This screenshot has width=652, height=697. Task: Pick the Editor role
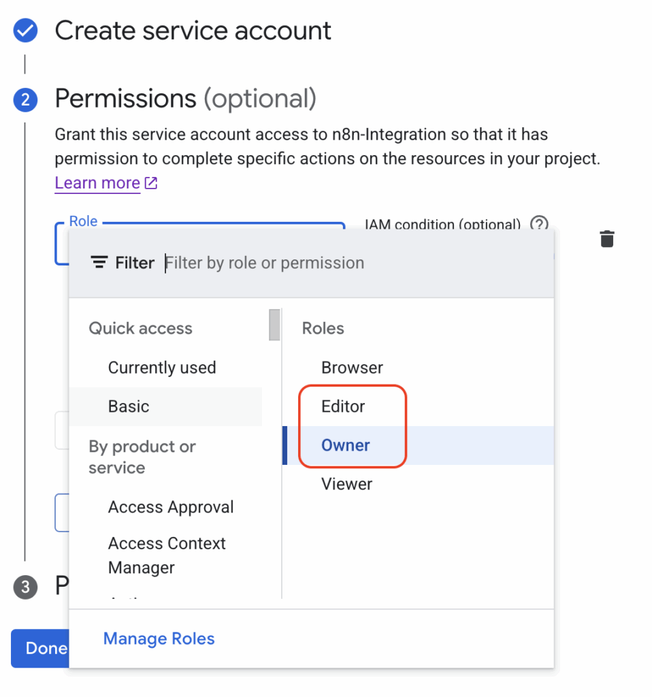coord(343,406)
